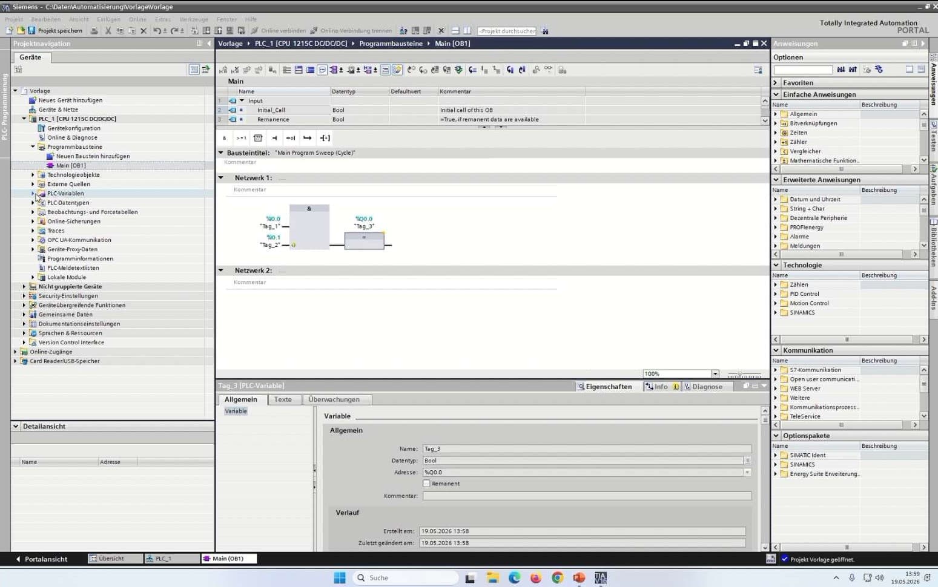Screen dimensions: 938x587
Task: Click the Kommentar input field in properties
Action: click(587, 496)
